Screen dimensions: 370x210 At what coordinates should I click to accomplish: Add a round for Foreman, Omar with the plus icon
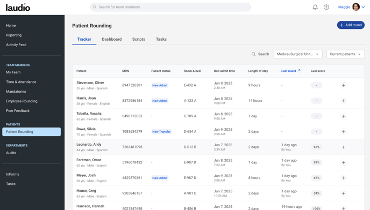click(x=344, y=162)
